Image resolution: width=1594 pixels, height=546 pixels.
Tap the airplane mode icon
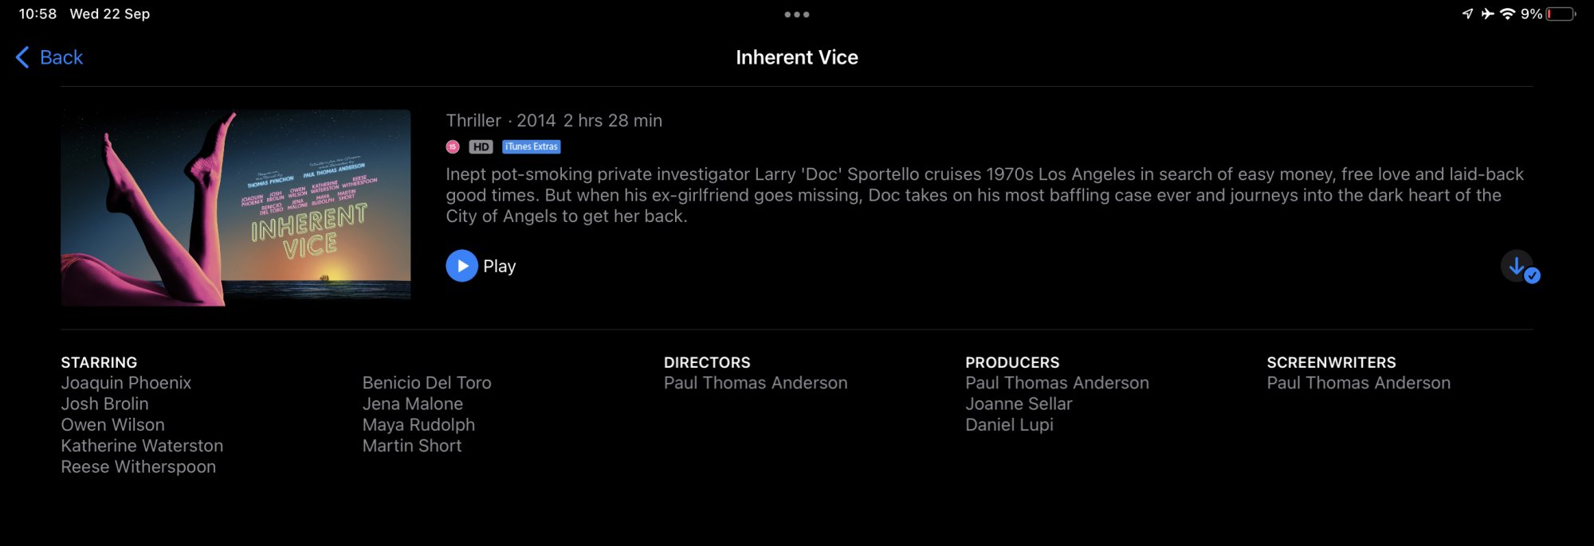pyautogui.click(x=1487, y=14)
